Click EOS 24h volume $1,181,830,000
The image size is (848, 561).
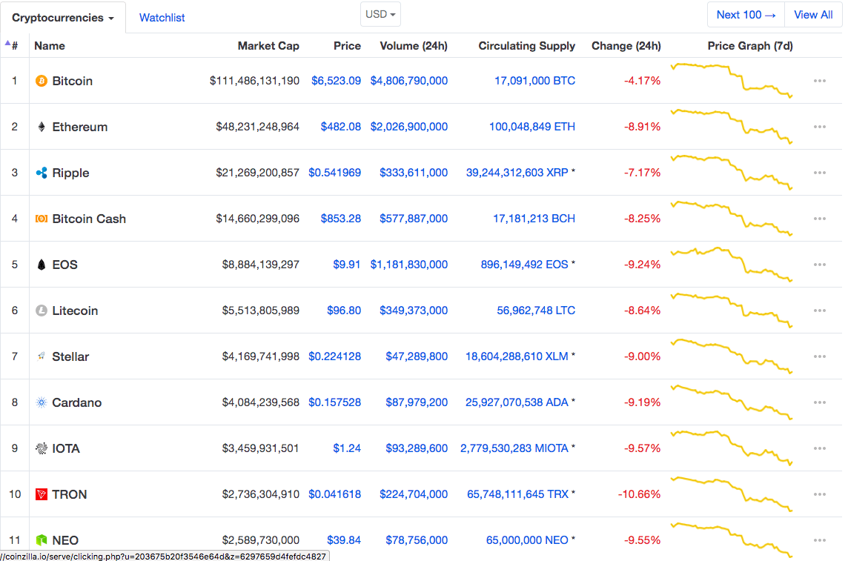click(409, 265)
